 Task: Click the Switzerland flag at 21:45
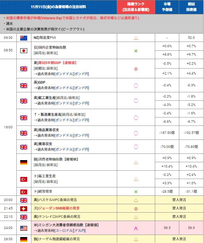tap(24, 209)
